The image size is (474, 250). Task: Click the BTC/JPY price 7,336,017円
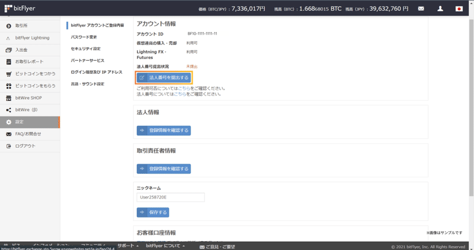coord(248,9)
